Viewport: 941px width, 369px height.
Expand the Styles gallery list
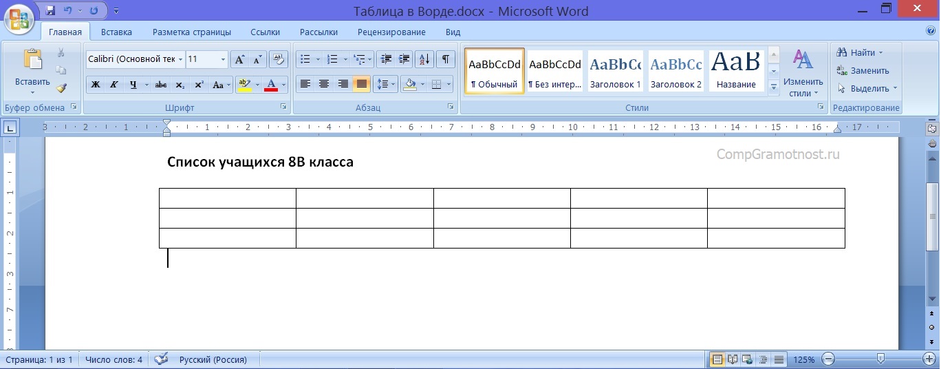[x=773, y=87]
